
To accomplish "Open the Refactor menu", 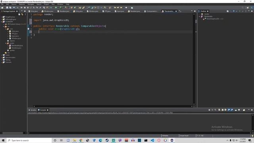I will point(22,4).
